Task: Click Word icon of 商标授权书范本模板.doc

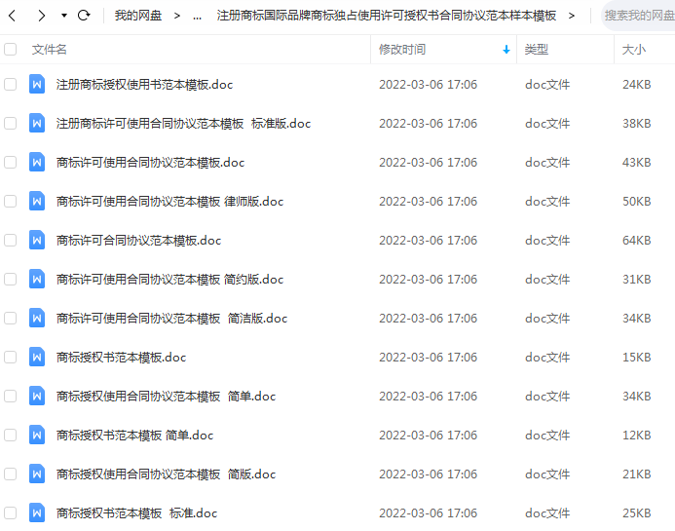Action: tap(37, 357)
